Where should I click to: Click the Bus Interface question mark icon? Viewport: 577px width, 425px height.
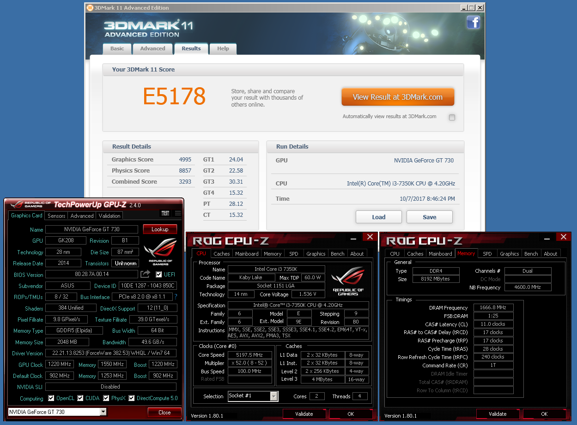tap(176, 297)
